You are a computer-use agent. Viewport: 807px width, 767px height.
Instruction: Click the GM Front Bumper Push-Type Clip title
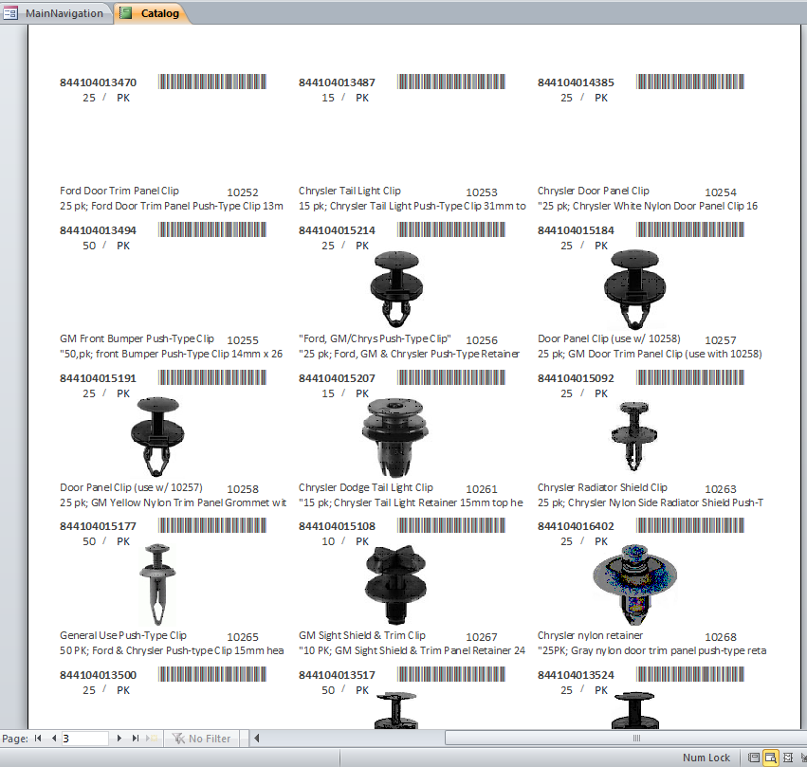[137, 338]
